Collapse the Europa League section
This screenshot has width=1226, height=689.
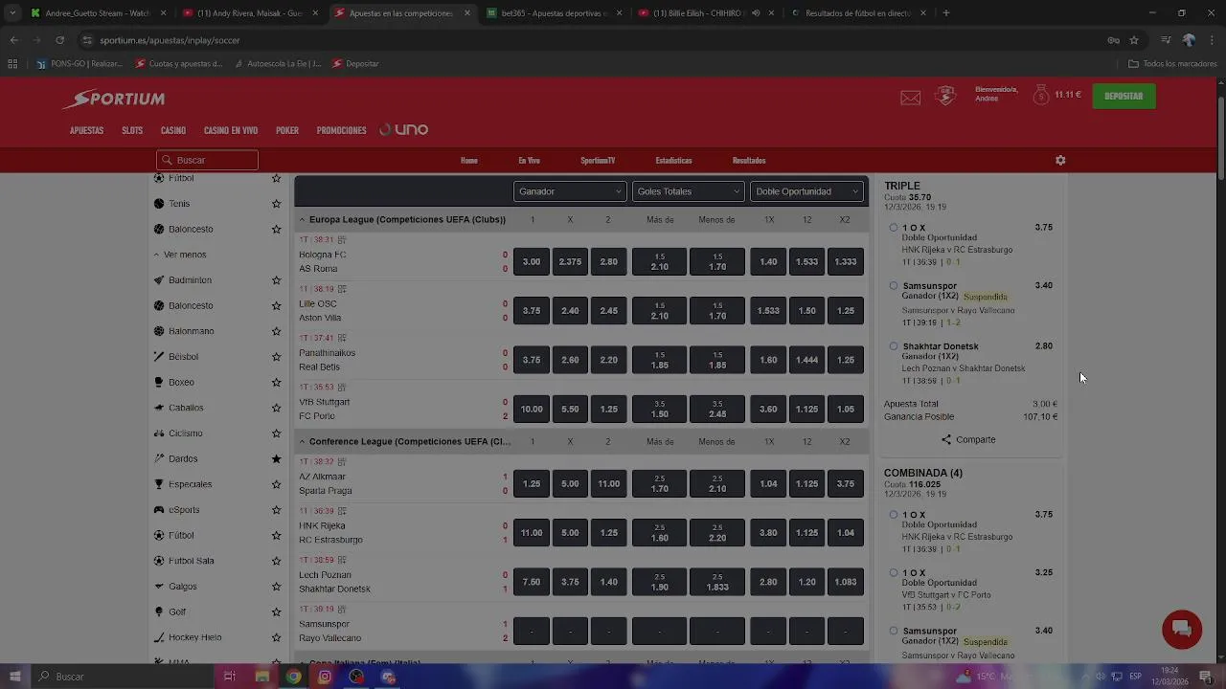(302, 220)
